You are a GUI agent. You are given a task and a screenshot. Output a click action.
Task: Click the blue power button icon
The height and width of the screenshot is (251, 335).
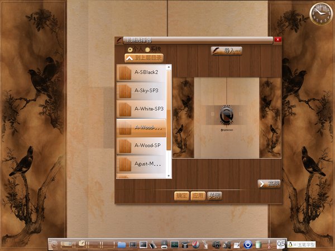(x=248, y=244)
